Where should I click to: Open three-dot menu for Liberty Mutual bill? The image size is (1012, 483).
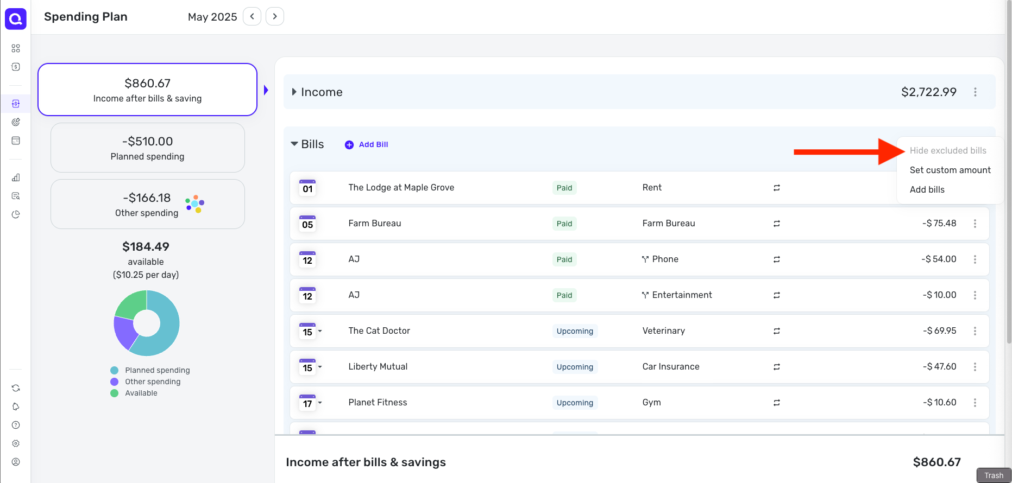[x=975, y=367]
